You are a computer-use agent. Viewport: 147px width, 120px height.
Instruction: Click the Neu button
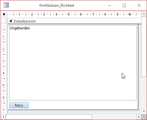coord(19,105)
